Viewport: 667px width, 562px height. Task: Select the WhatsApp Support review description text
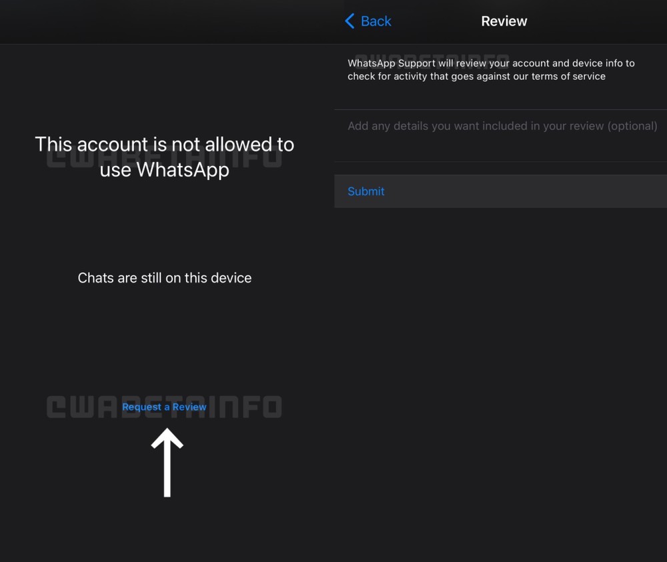tap(491, 70)
